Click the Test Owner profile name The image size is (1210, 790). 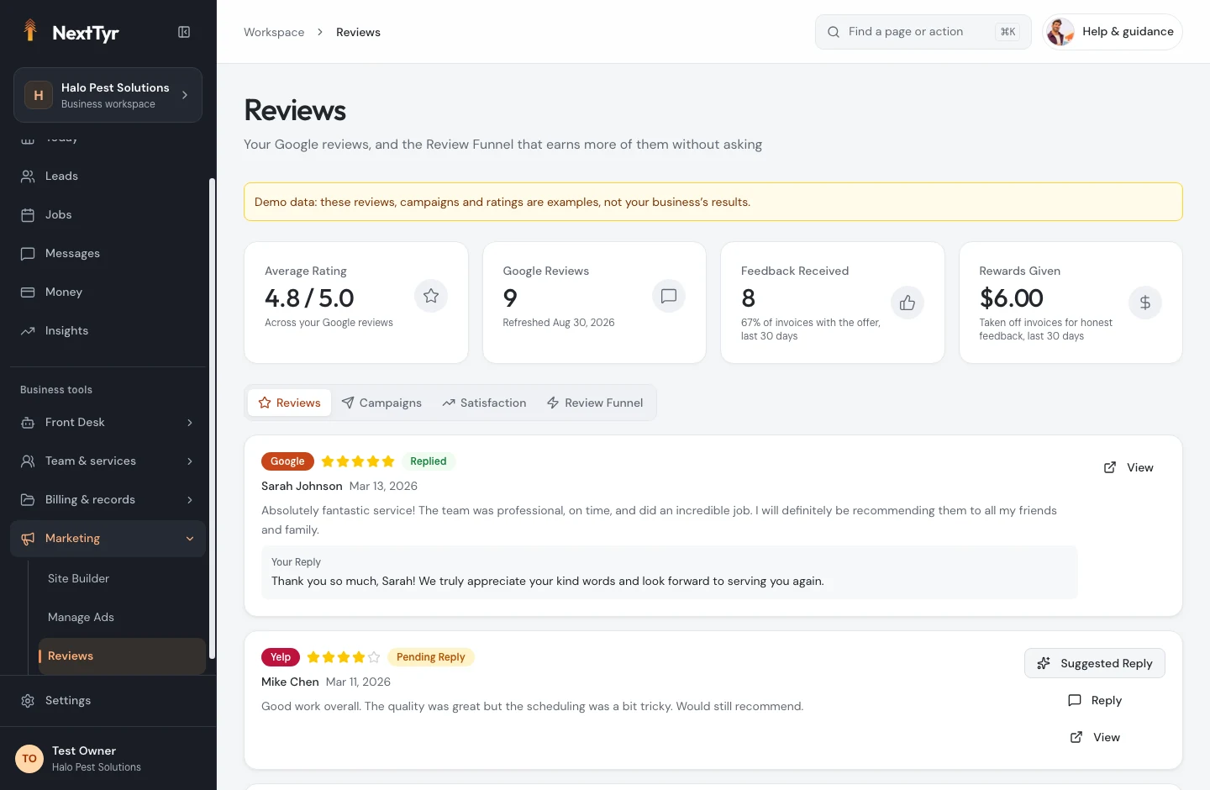[x=84, y=750]
